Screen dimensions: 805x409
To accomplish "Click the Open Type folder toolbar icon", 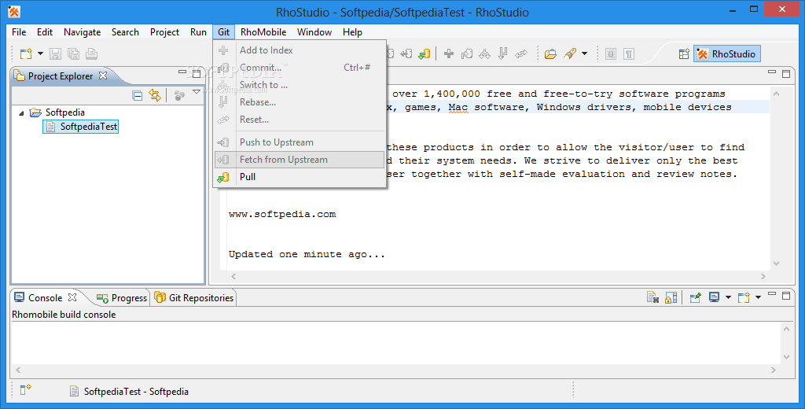I will click(550, 53).
